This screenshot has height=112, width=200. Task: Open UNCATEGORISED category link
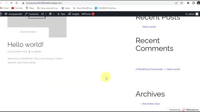click(28, 32)
